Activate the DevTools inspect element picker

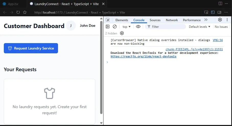coord(108,20)
